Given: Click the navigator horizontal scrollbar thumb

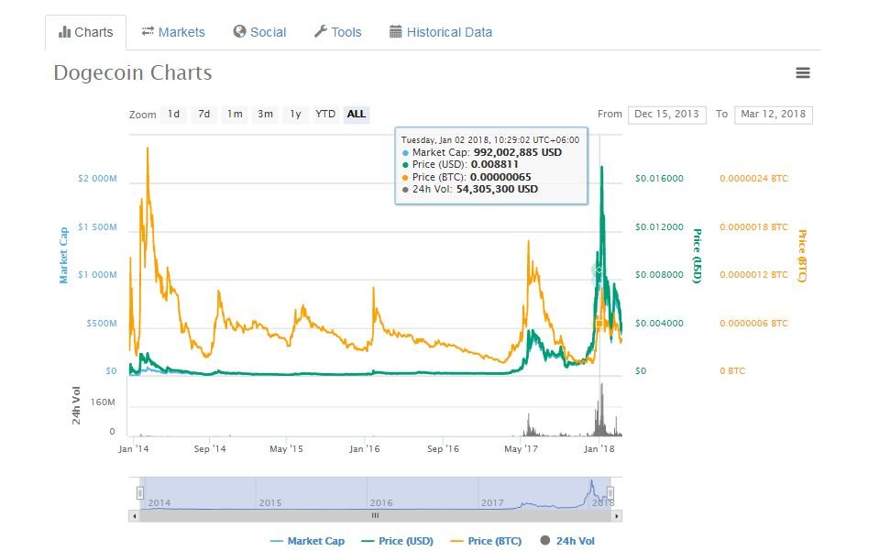Looking at the screenshot, I should 375,516.
